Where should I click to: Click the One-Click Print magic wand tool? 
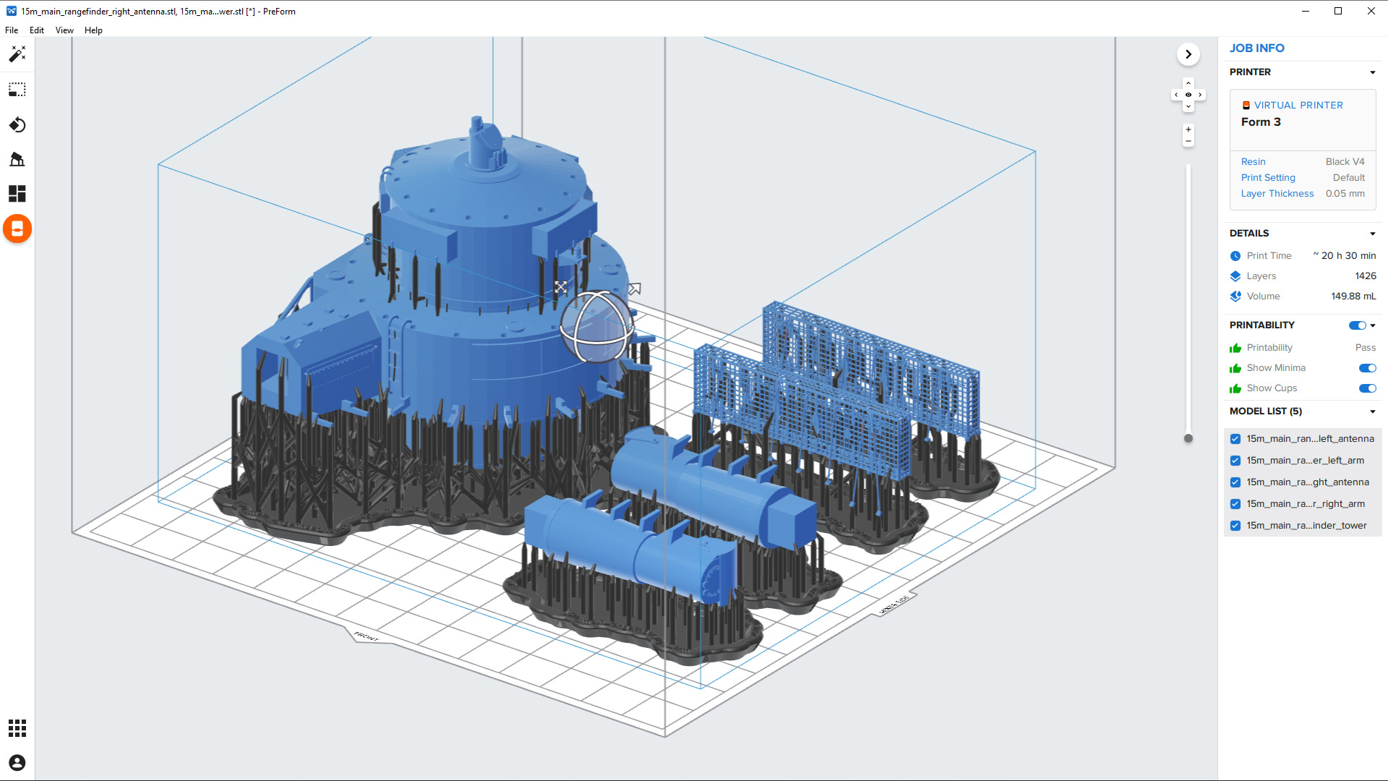(17, 54)
